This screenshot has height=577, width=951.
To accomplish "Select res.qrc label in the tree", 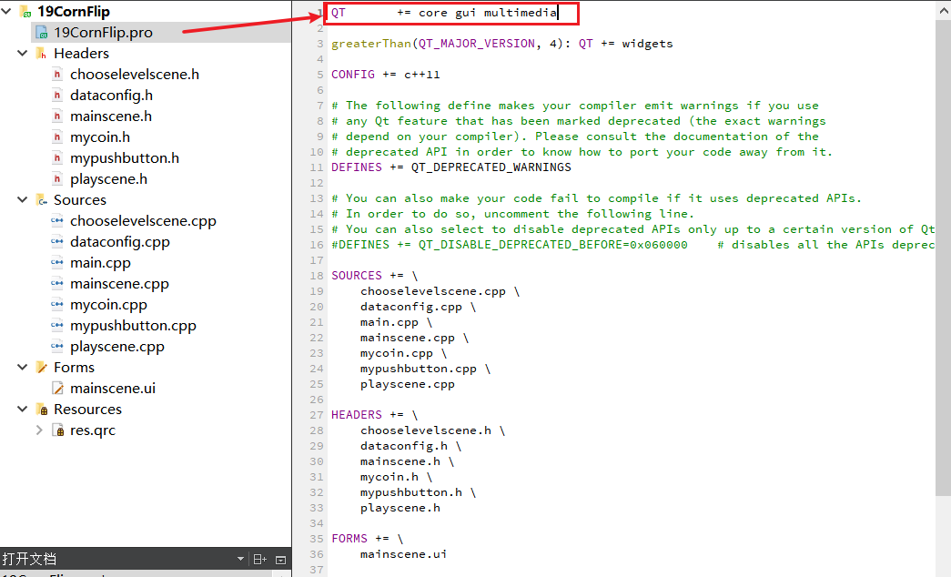I will [x=93, y=430].
